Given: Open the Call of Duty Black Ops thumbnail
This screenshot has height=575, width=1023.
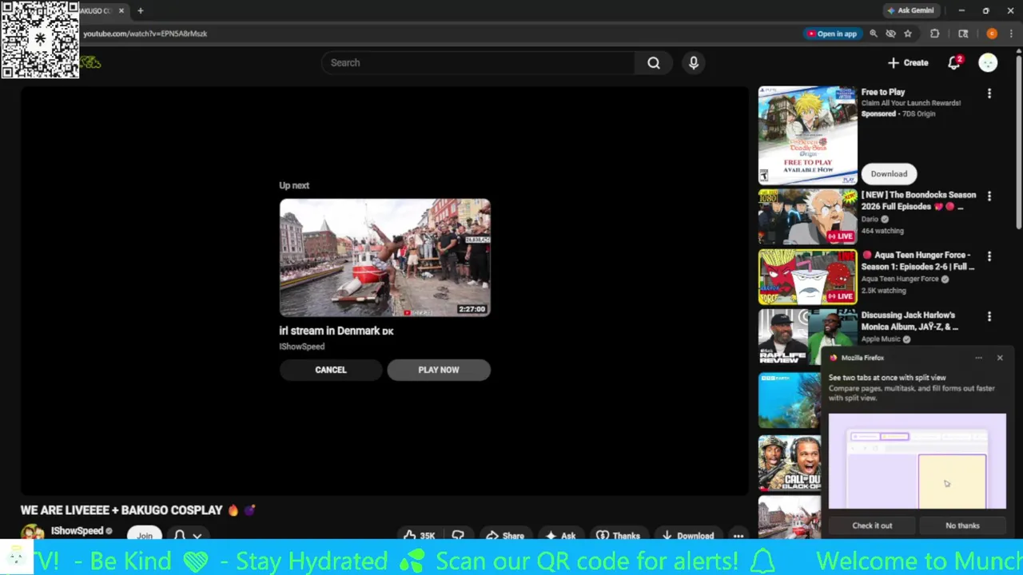Looking at the screenshot, I should coord(790,463).
